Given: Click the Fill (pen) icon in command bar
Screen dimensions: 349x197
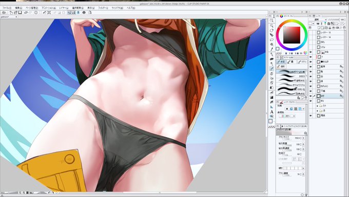Looking at the screenshot, I should tap(45, 13).
